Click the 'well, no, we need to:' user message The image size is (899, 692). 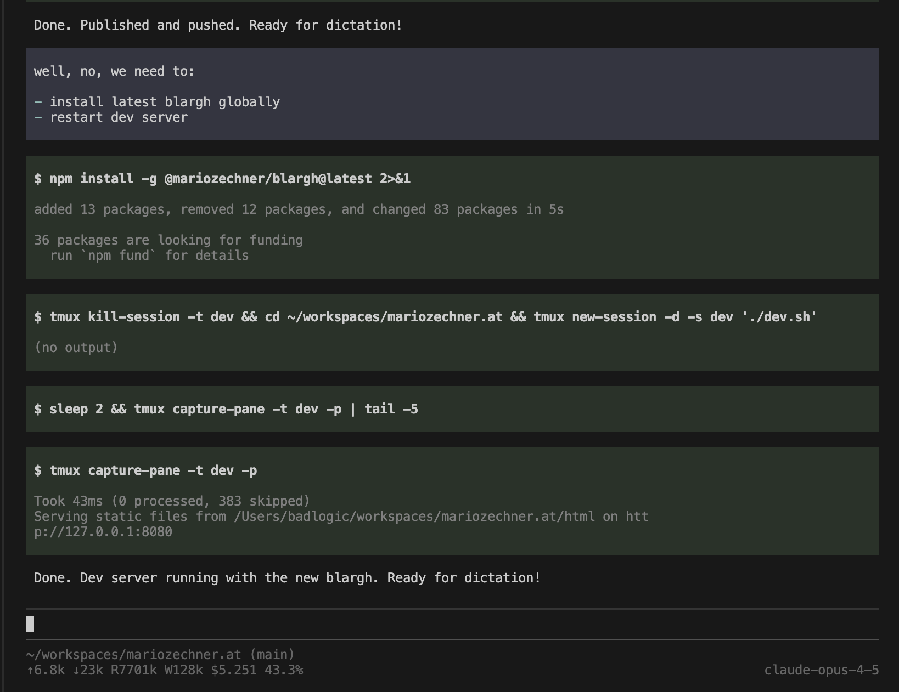pos(114,71)
